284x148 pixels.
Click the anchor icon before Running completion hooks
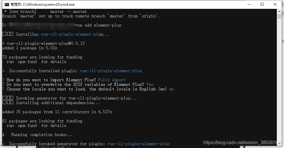coord(3,135)
